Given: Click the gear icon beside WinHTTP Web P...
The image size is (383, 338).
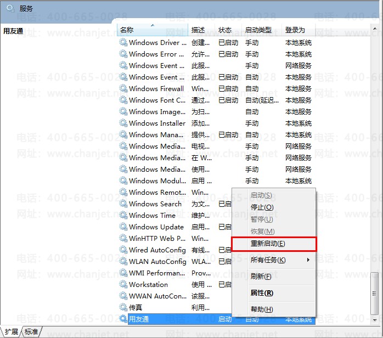Looking at the screenshot, I should [123, 238].
